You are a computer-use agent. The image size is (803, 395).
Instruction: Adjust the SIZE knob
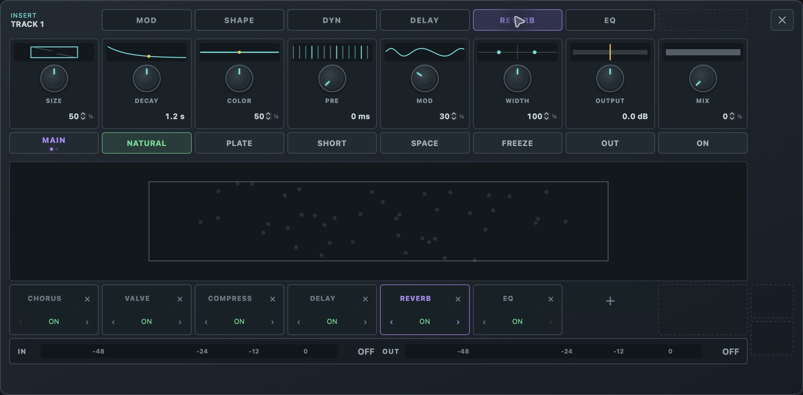click(x=54, y=78)
